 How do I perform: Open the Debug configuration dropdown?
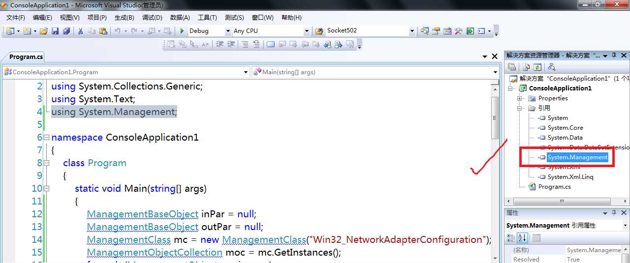(x=228, y=31)
